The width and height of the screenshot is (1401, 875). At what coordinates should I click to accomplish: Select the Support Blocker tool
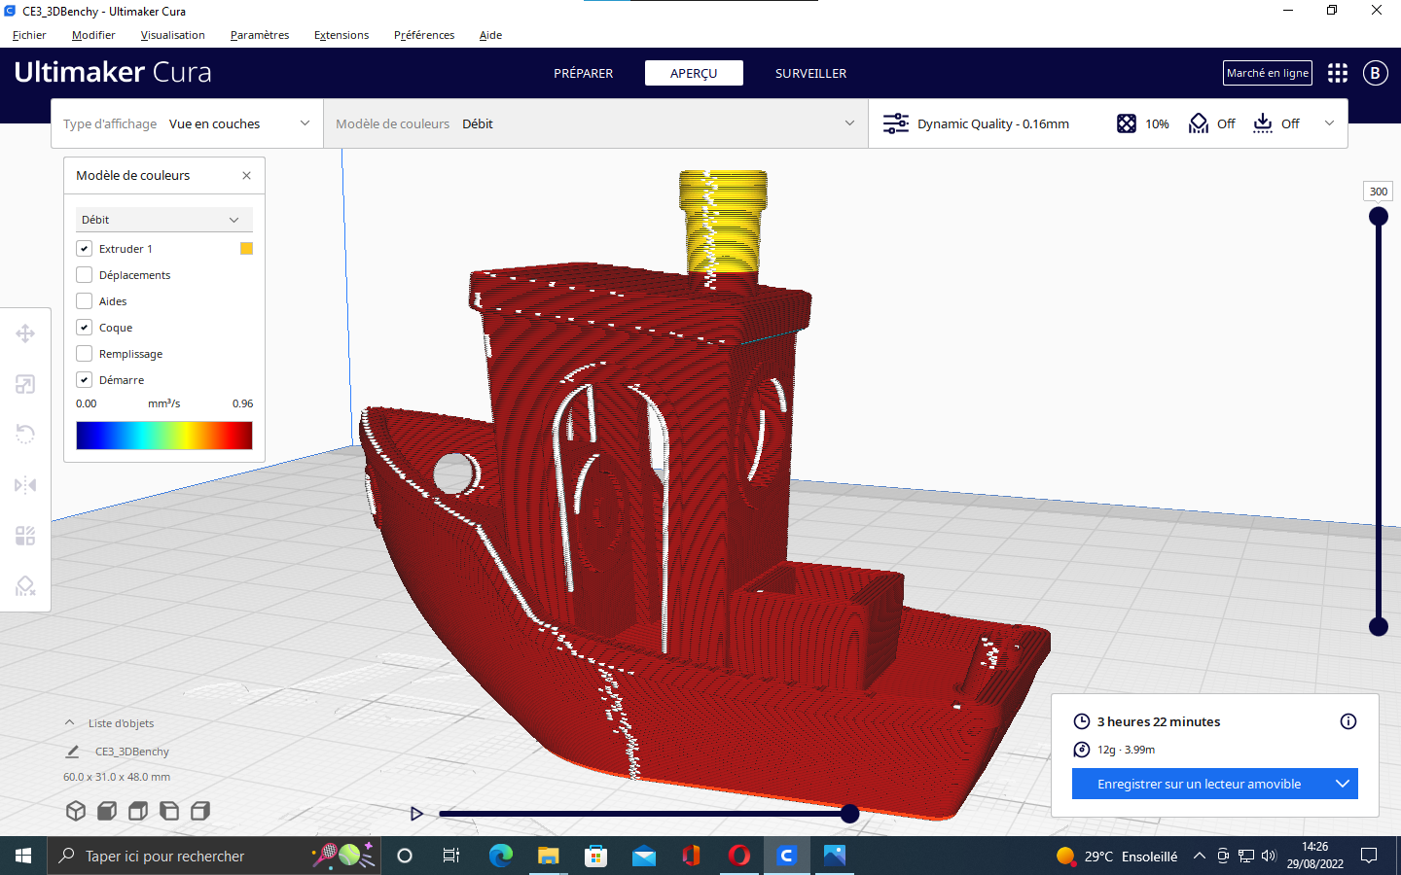25,585
